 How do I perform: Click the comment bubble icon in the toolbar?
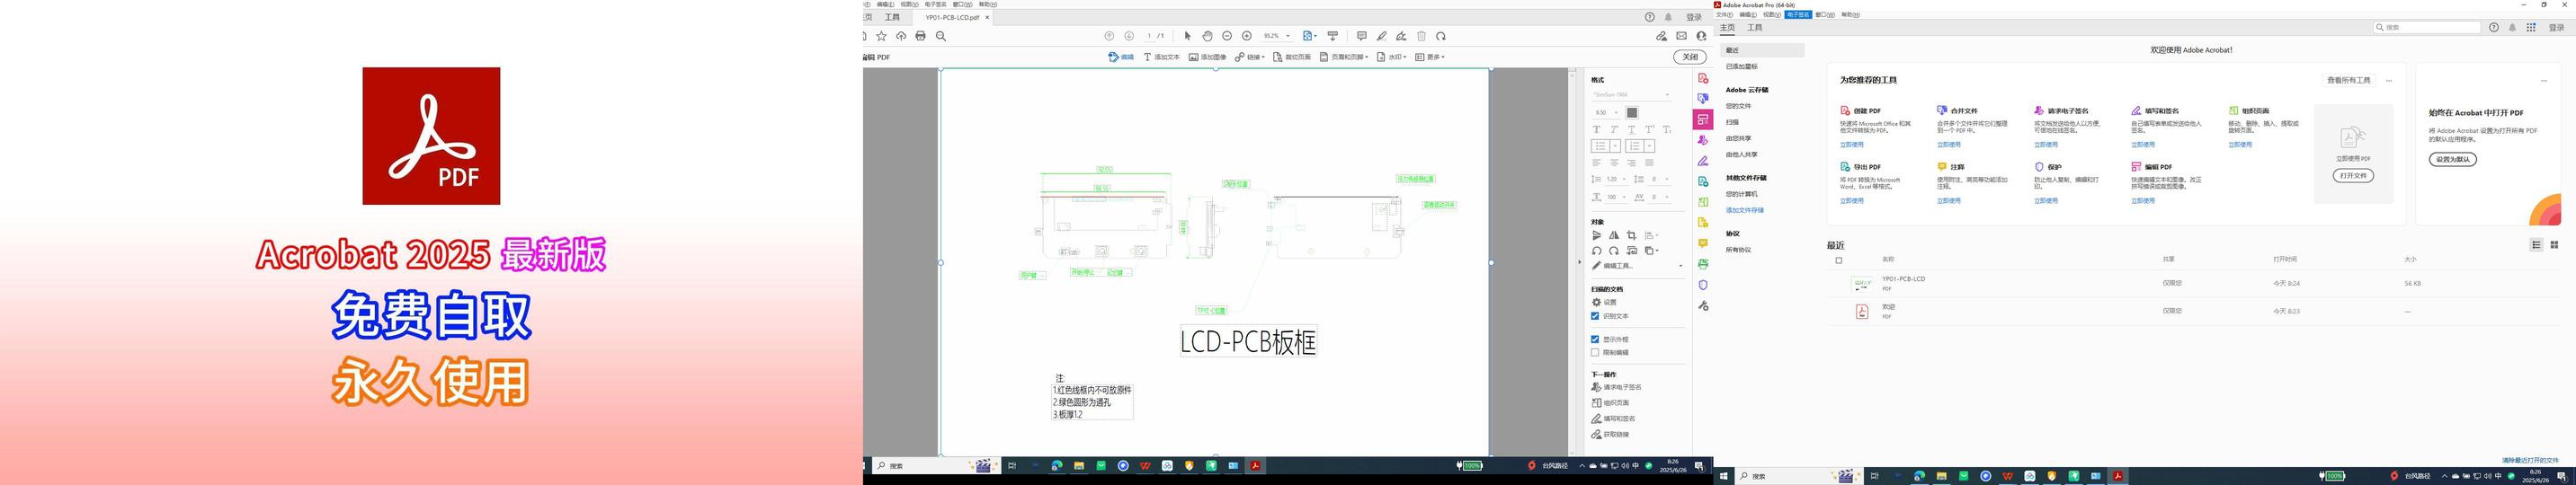(x=1361, y=36)
